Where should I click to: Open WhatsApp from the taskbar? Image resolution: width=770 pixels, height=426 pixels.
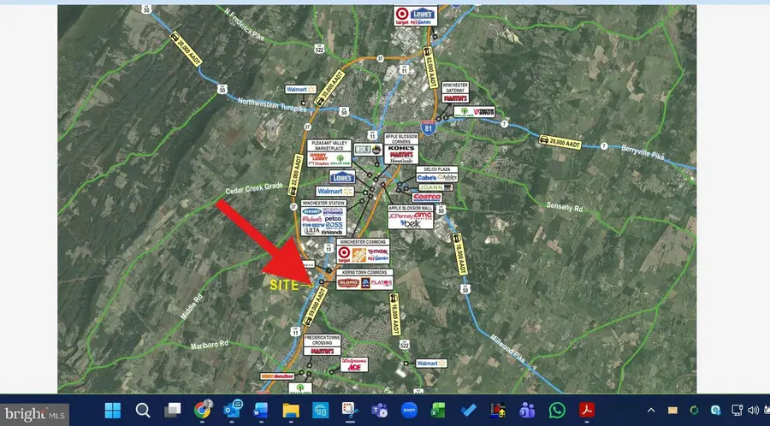click(x=557, y=411)
